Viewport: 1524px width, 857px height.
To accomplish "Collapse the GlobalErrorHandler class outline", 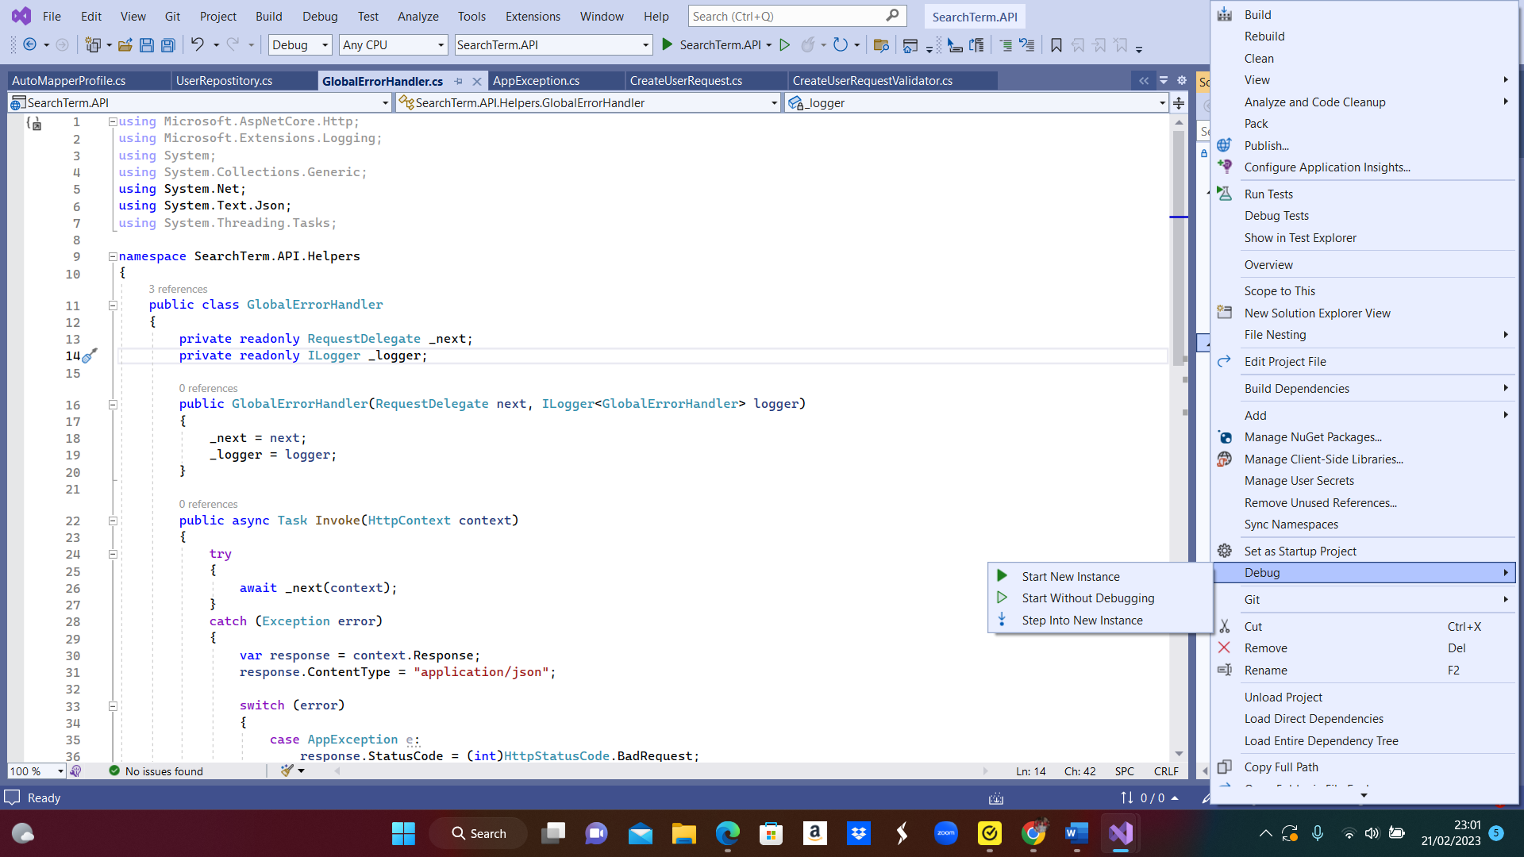I will 113,306.
